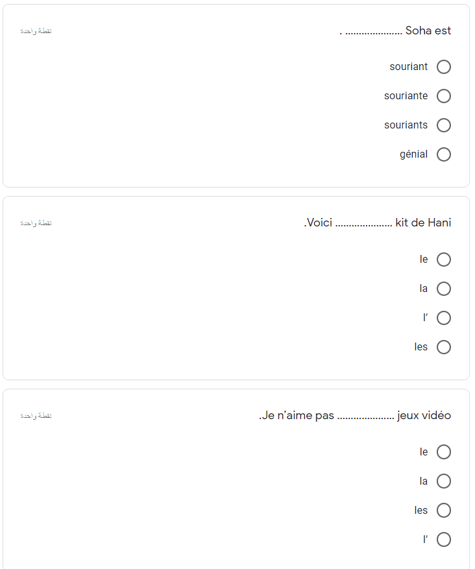Choose 'le' for the kit de Hani question

pyautogui.click(x=443, y=260)
